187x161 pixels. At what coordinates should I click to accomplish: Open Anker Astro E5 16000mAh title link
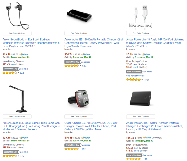[93, 43]
